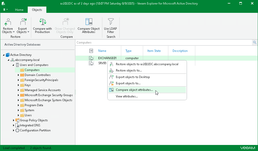Click the computer icon beside EXCHANGE01
Screen dimensions: 258x151
click(91, 58)
